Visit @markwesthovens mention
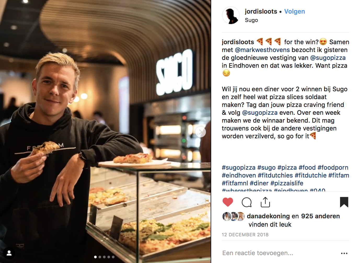The height and width of the screenshot is (263, 356). (x=262, y=50)
